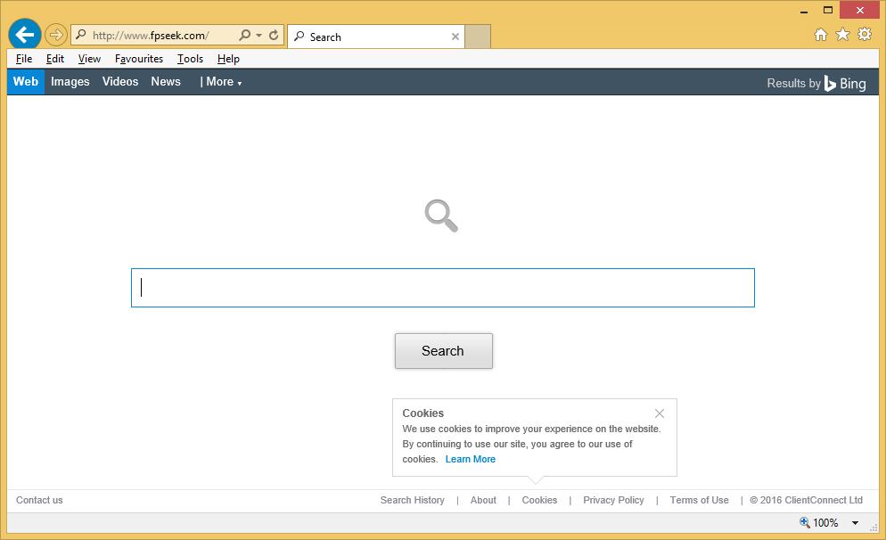The width and height of the screenshot is (886, 540).
Task: Close the Search browser tab
Action: pos(455,37)
